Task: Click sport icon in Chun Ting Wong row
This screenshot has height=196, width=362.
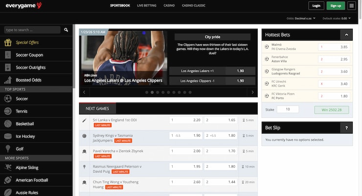Action: coord(84,182)
